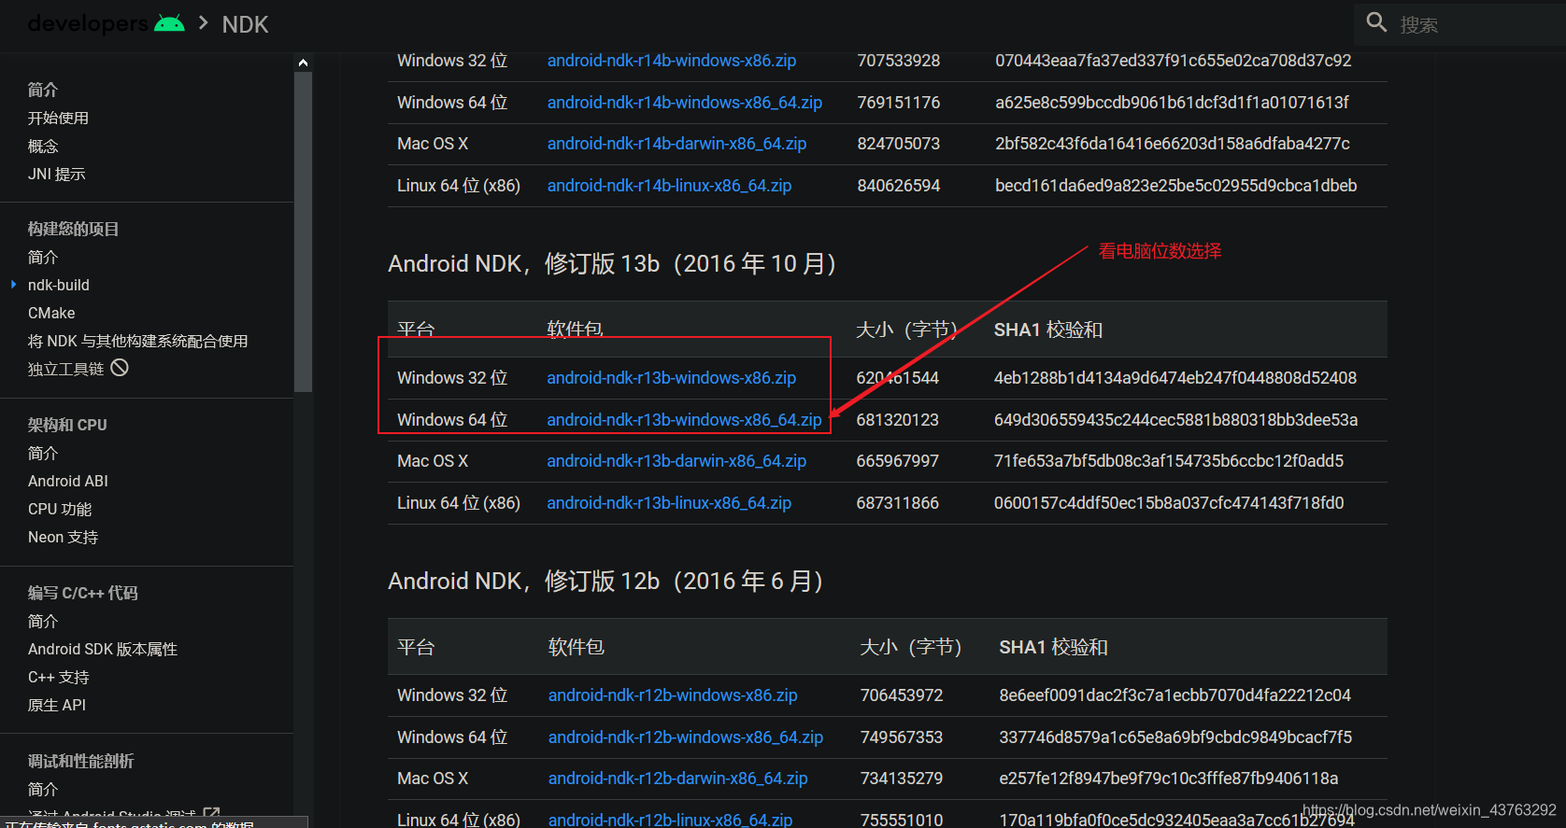The width and height of the screenshot is (1566, 828).
Task: Click 12b table SHA1 校验和 header
Action: click(1054, 647)
